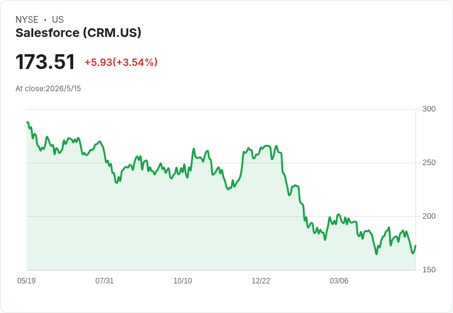Viewport: 453px width, 313px height.
Task: Click the 300 price axis label
Action: click(x=429, y=109)
